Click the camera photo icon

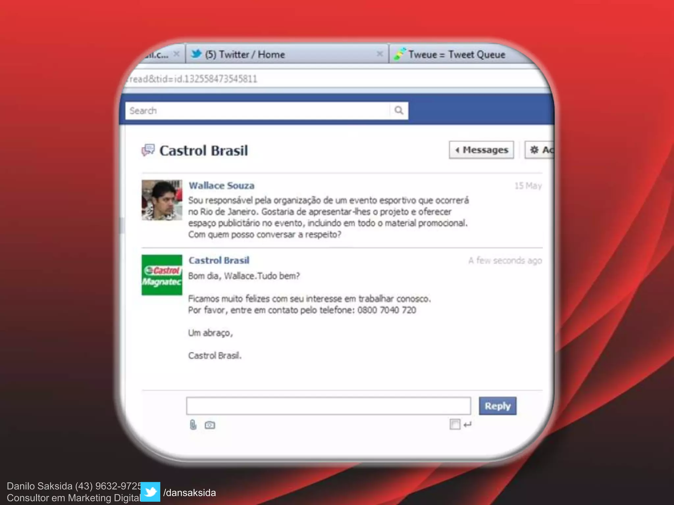pos(210,425)
